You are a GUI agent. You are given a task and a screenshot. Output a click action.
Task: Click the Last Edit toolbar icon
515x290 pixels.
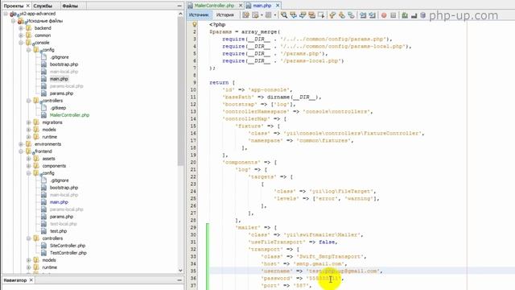point(245,15)
